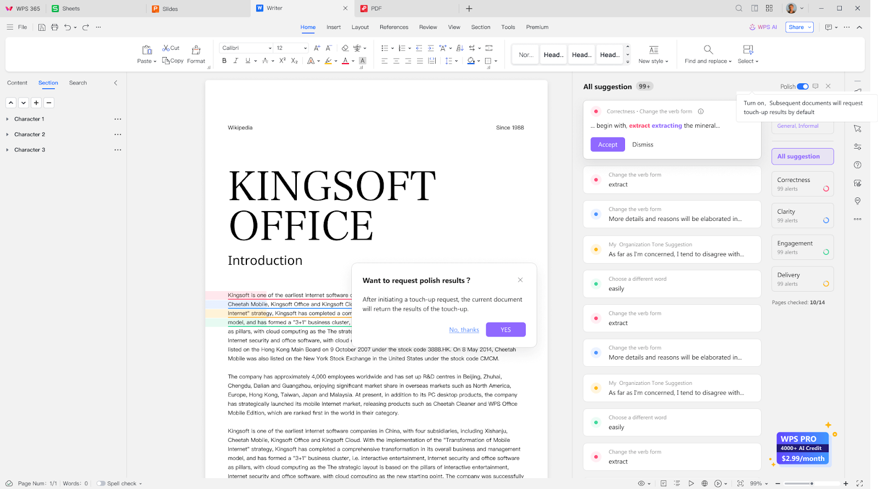The image size is (878, 489).
Task: Click the No, thanks link
Action: (464, 330)
